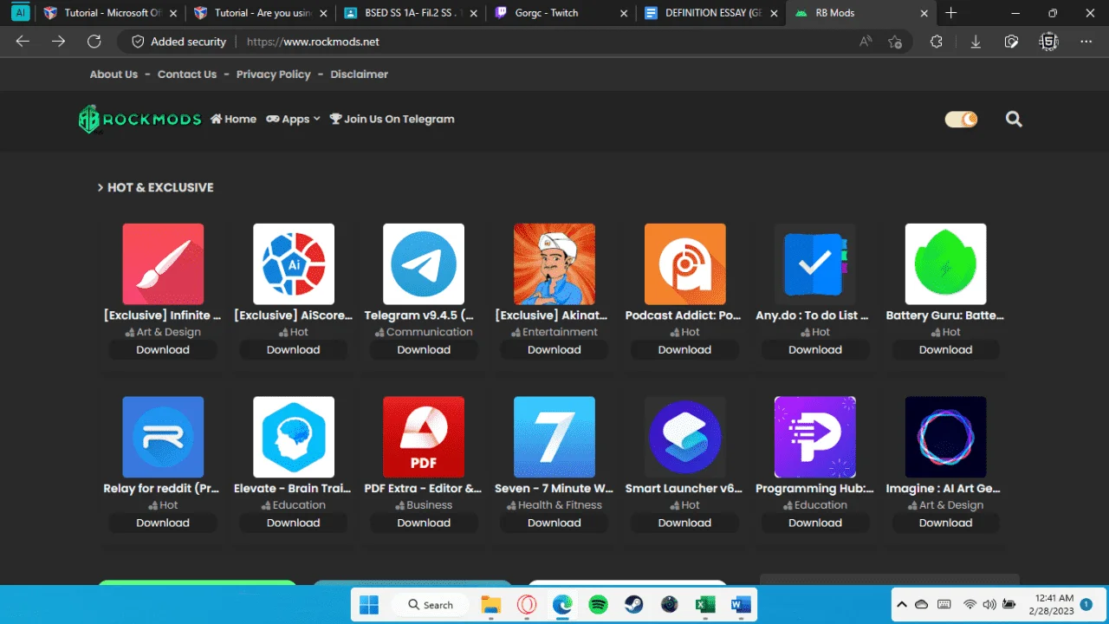Go to Home in the navigation
Viewport: 1109px width, 624px height.
[233, 120]
